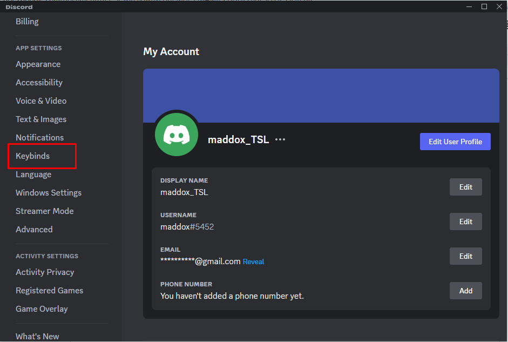Go to Accessibility settings
Screen dimensions: 508x342
point(39,83)
